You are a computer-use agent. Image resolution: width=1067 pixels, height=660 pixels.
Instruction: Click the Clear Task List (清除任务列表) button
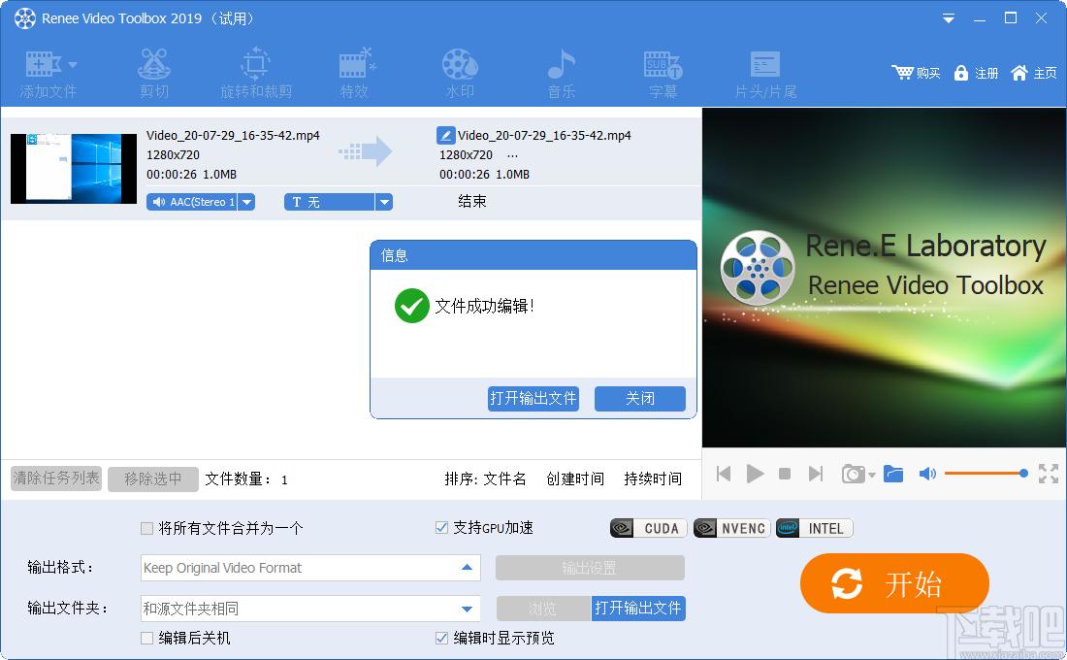[x=56, y=478]
